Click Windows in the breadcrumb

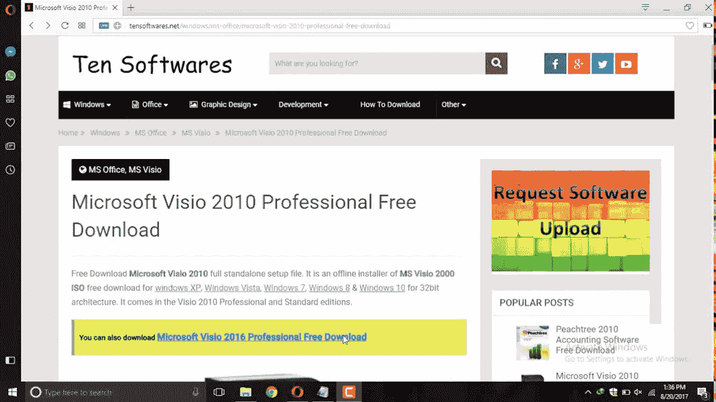coord(105,133)
